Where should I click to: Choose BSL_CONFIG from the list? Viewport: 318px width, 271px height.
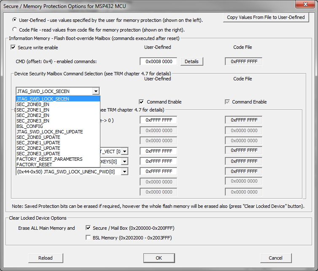point(58,126)
